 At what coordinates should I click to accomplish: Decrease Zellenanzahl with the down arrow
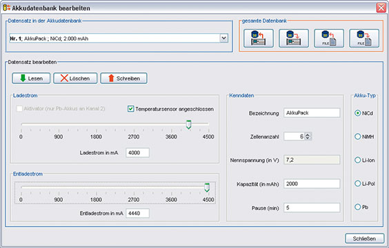[x=308, y=138]
